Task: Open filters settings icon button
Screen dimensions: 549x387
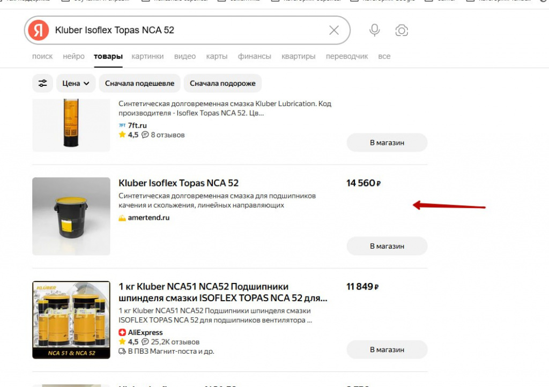Action: tap(43, 83)
